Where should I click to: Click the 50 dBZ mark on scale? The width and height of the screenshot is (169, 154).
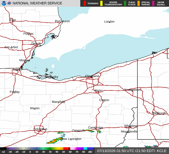(63, 152)
